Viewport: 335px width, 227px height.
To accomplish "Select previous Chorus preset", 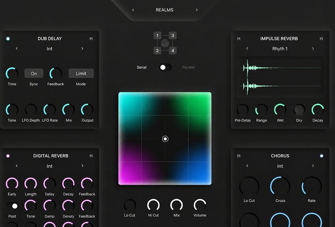I will point(247,166).
